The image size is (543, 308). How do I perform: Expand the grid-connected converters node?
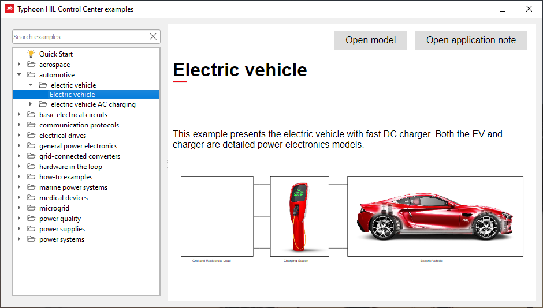[19, 156]
